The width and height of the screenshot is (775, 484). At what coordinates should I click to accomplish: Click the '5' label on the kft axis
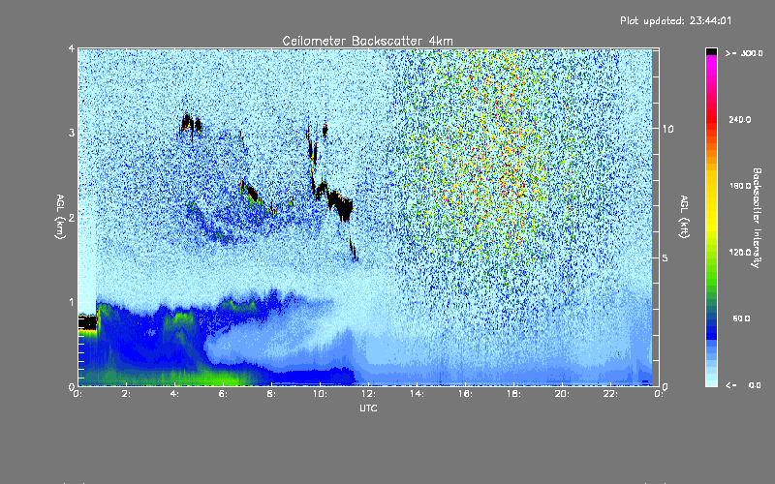pyautogui.click(x=666, y=257)
